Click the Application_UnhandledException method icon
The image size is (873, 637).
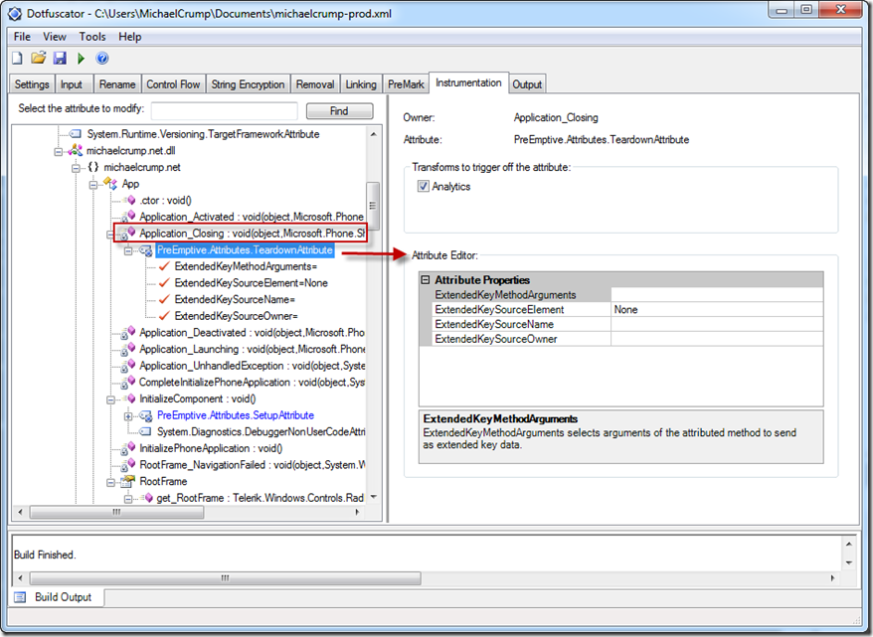128,366
